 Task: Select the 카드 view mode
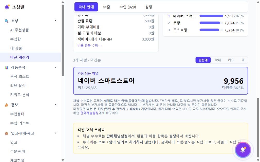point(231,60)
